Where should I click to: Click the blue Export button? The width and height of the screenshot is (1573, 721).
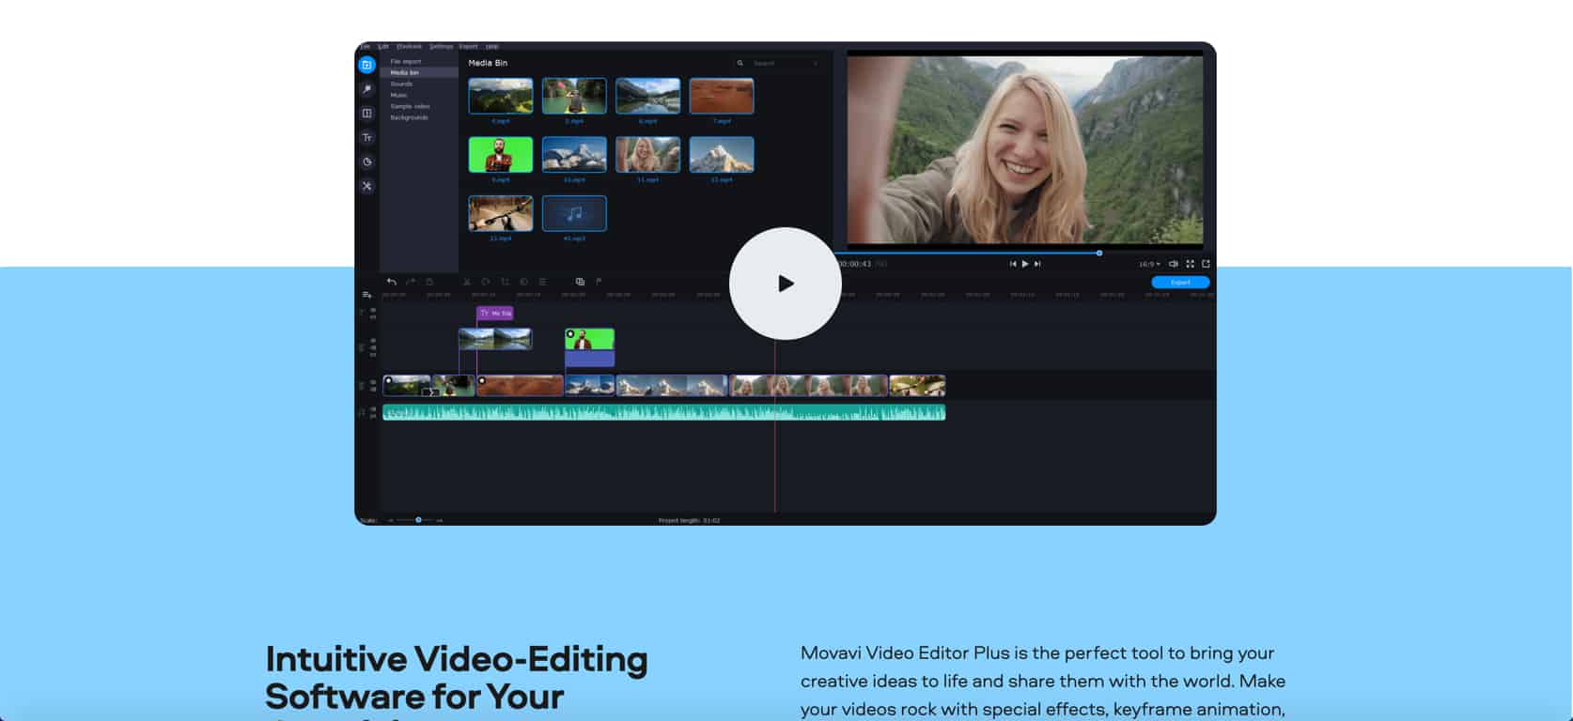point(1180,283)
